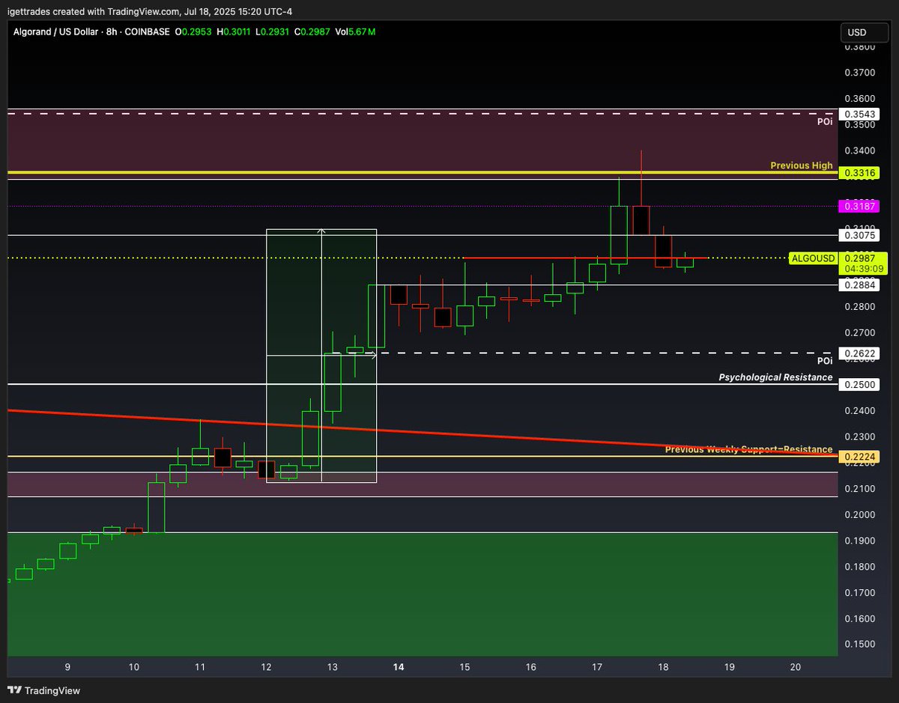Click the Psychological Resistance annotation text
The width and height of the screenshot is (899, 703).
point(775,377)
